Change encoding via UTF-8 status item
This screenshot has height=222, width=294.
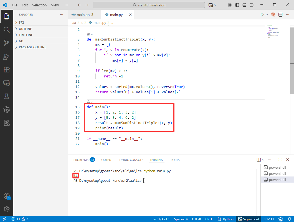196,219
